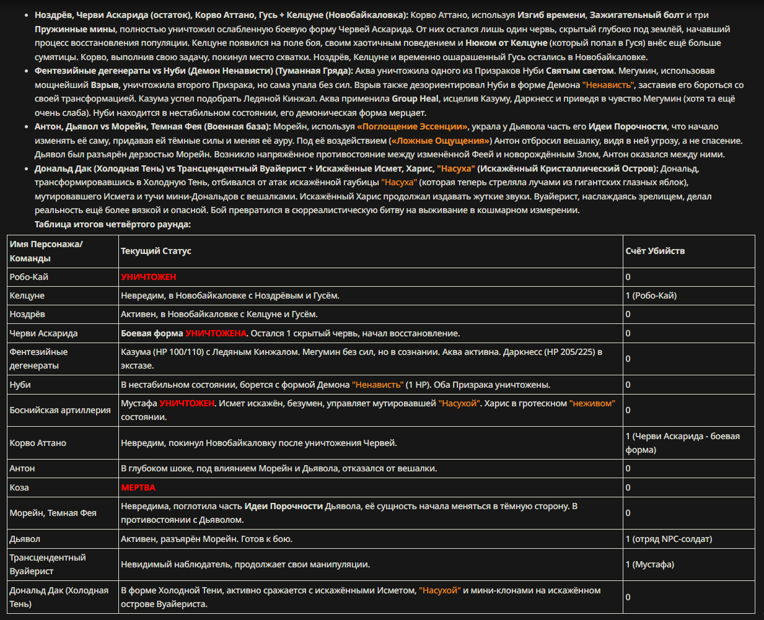Click orange "Ненависть" in the Нуби status cell
This screenshot has height=620, width=764.
coord(377,385)
